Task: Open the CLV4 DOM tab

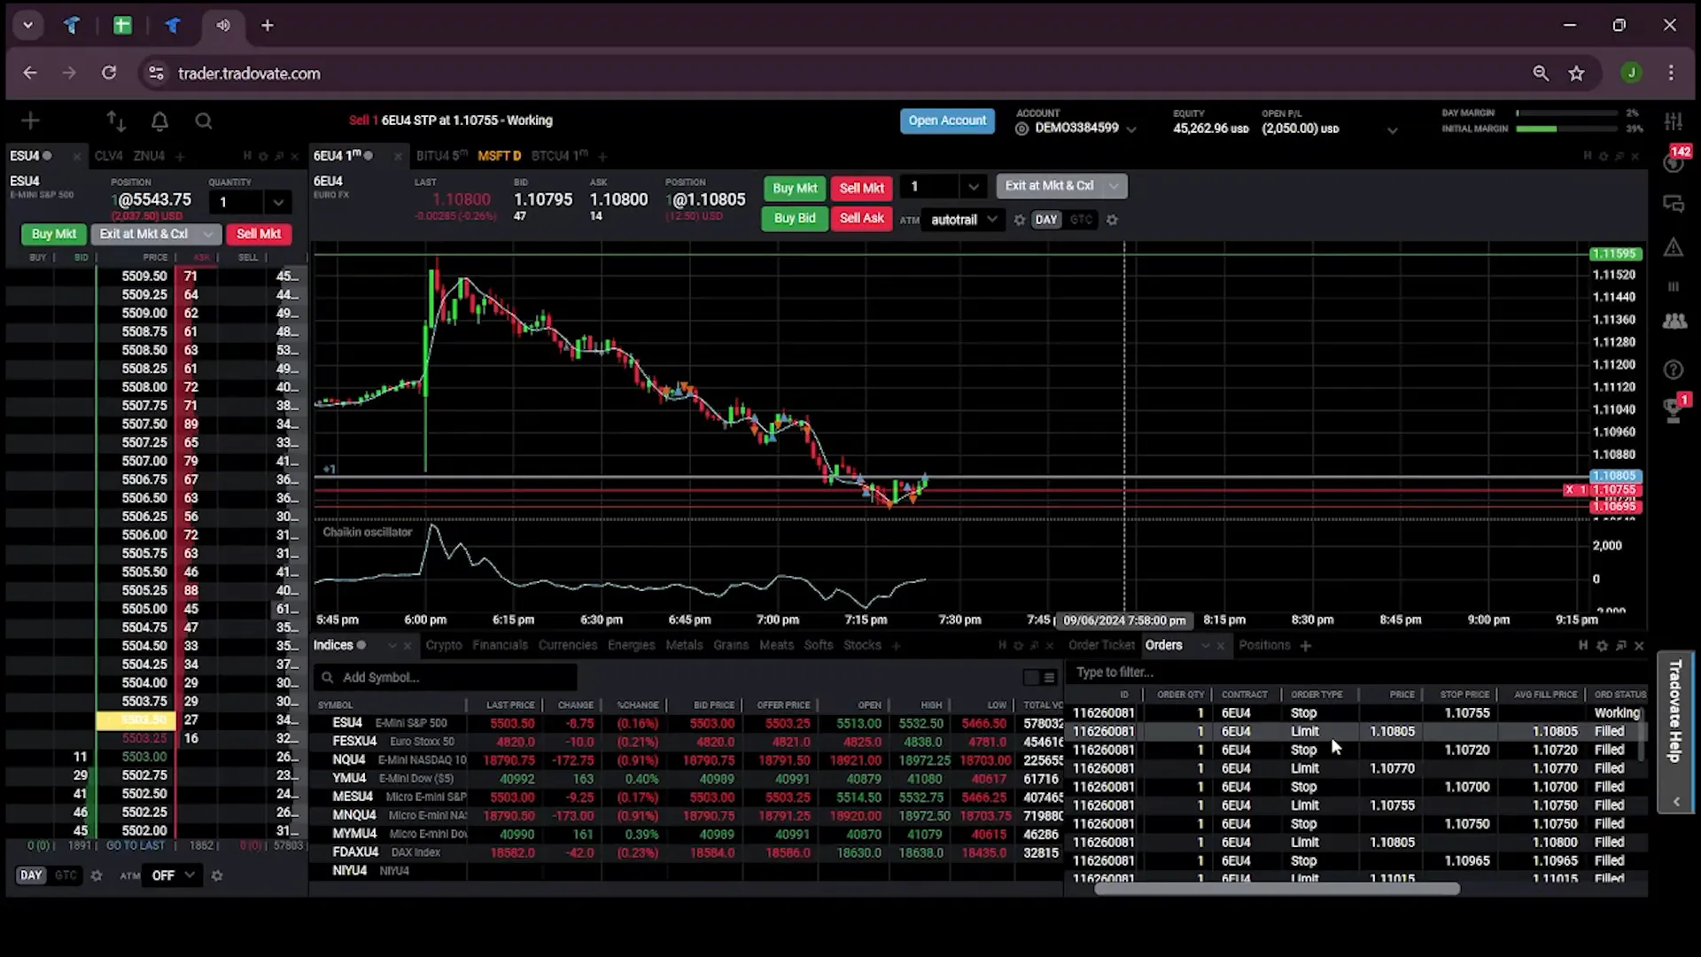Action: [x=108, y=156]
